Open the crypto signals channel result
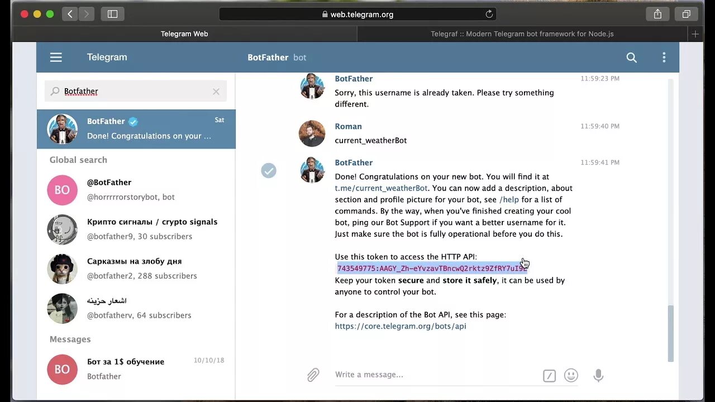Viewport: 715px width, 402px height. click(x=136, y=229)
